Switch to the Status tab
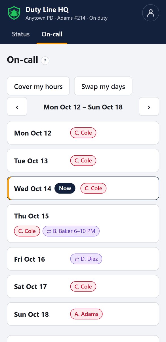The width and height of the screenshot is (166, 342). pyautogui.click(x=21, y=34)
